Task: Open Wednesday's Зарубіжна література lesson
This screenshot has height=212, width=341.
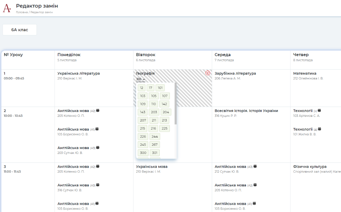Action: click(x=235, y=74)
